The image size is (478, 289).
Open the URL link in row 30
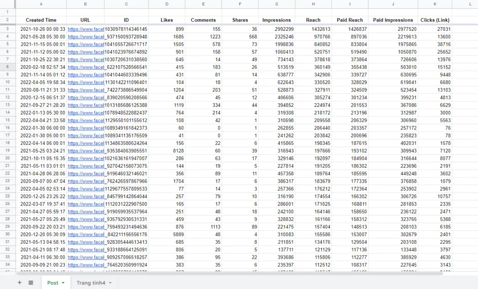[85, 234]
